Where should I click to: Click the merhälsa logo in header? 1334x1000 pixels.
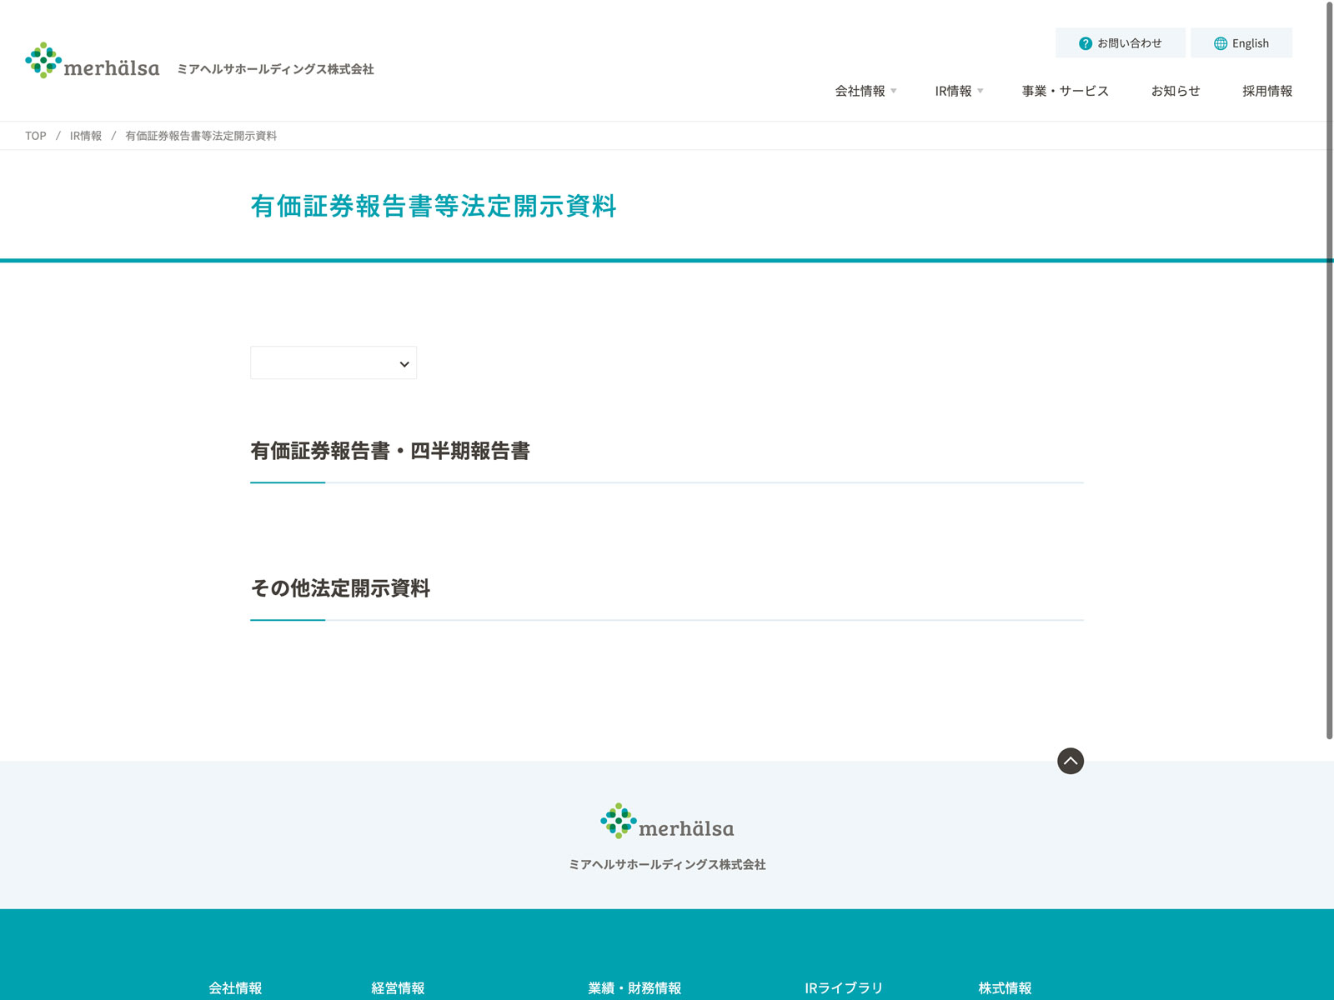pyautogui.click(x=93, y=62)
